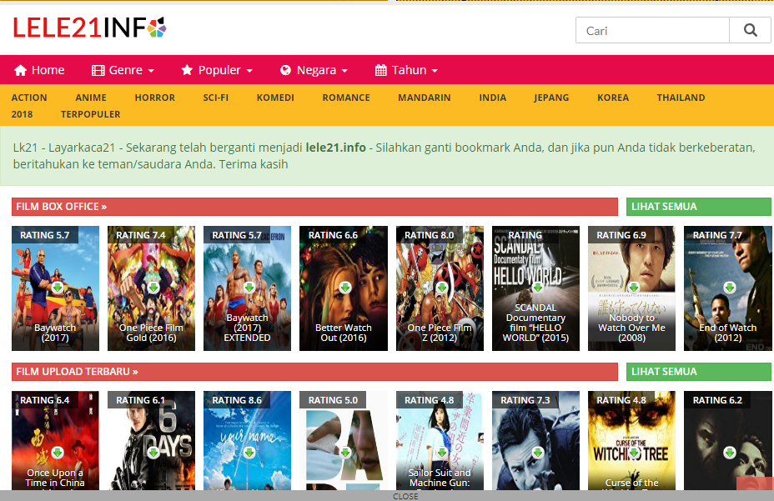Open the End of Watch (2012) title
The image size is (774, 501).
coord(727,333)
